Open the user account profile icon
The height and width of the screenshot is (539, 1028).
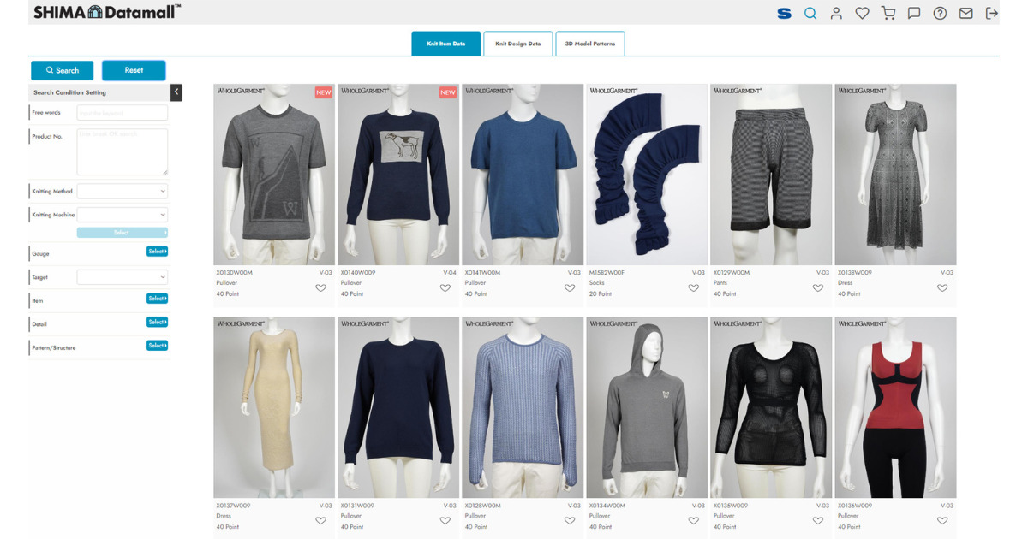point(836,13)
